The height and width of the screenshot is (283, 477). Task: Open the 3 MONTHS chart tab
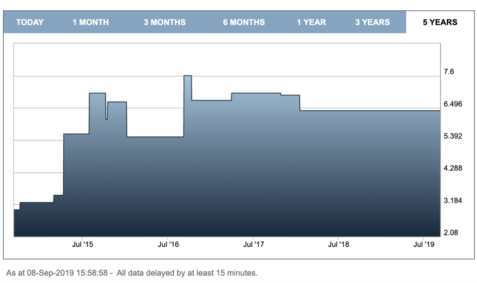point(164,22)
